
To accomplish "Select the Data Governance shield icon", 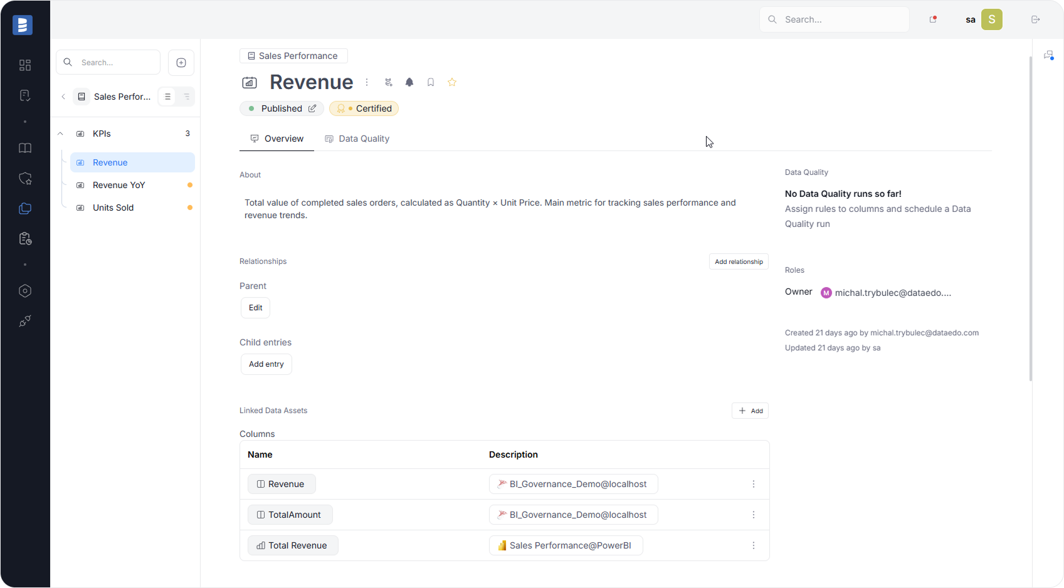I will (x=25, y=179).
